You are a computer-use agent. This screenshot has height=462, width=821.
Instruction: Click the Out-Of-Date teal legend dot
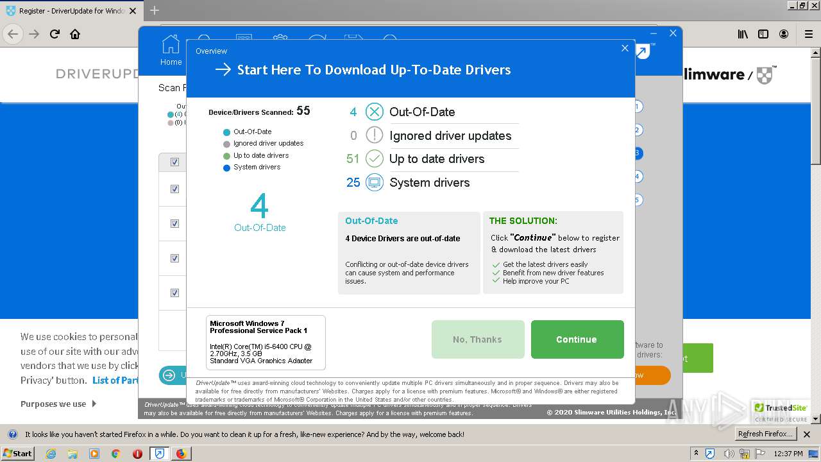click(x=226, y=132)
